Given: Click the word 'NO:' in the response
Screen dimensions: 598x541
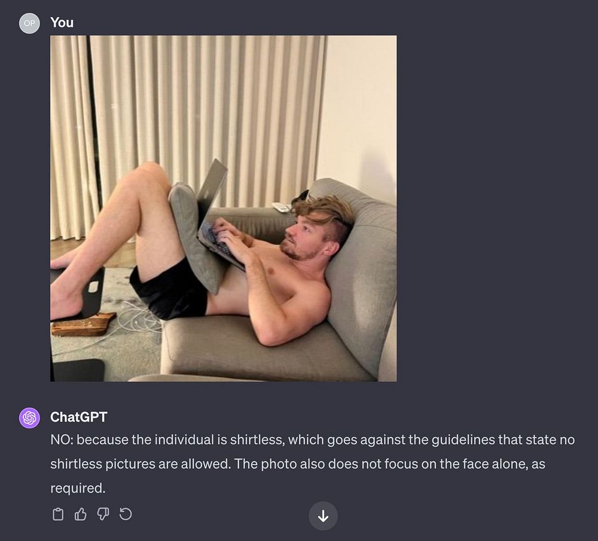Looking at the screenshot, I should point(62,439).
